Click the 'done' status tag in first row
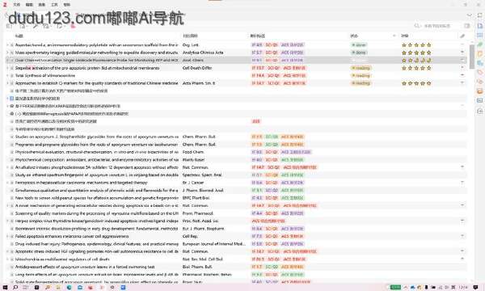Viewport: 485px width, 291px height. point(359,44)
